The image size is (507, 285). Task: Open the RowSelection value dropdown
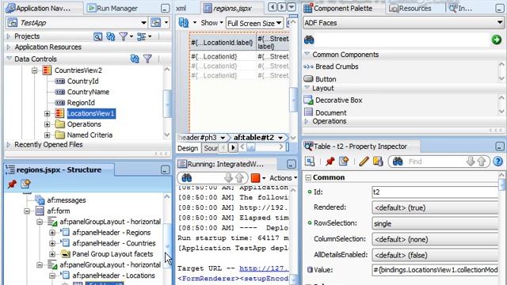point(435,223)
